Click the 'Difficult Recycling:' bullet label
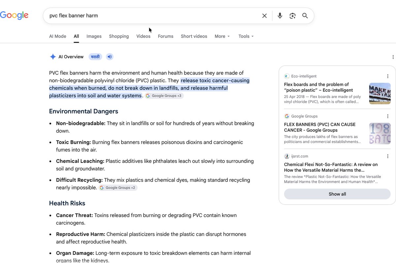 coord(80,180)
